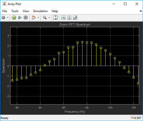143x121 pixels.
Task: Open the Simulation menu
Action: tap(40, 11)
